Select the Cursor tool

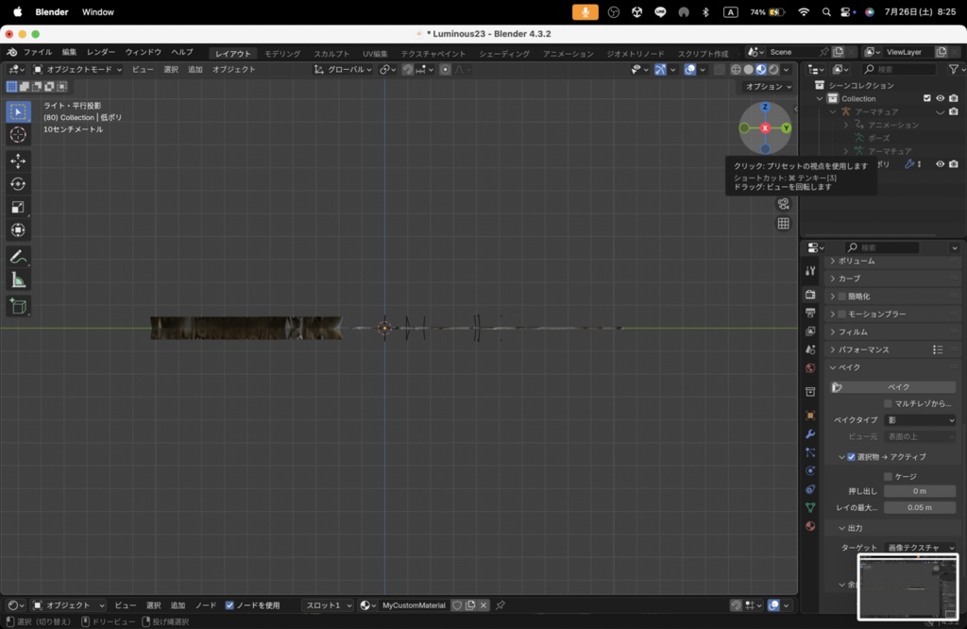(x=18, y=134)
